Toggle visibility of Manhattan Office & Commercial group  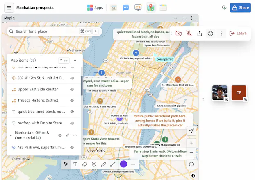[60, 135]
